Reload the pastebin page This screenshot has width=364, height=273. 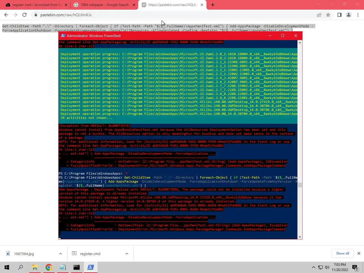coord(24,15)
